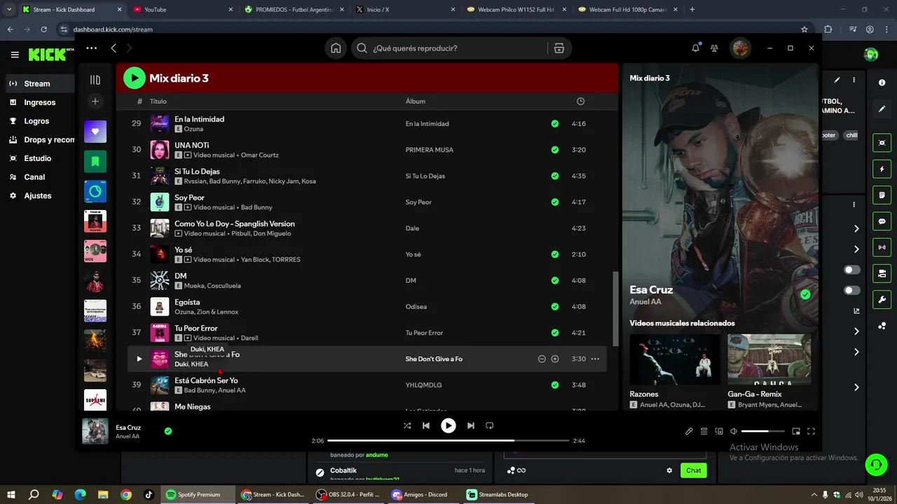Screen dimensions: 897x504
Task: Play the She Don't Give a Fo track
Action: click(139, 359)
